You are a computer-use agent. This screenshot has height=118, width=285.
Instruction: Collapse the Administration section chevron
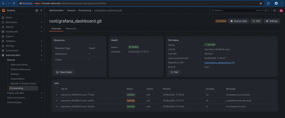(x=41, y=55)
